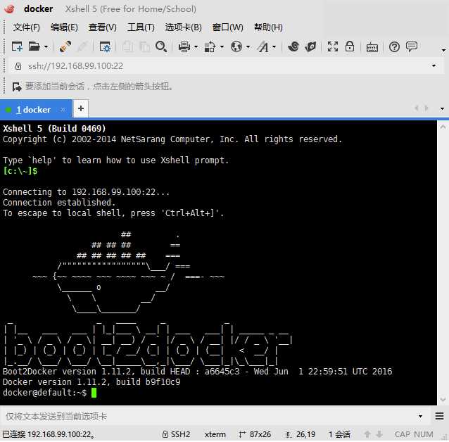Click the Connect/reconnect plug icon
Screen dimensions: 449x442
pos(65,46)
